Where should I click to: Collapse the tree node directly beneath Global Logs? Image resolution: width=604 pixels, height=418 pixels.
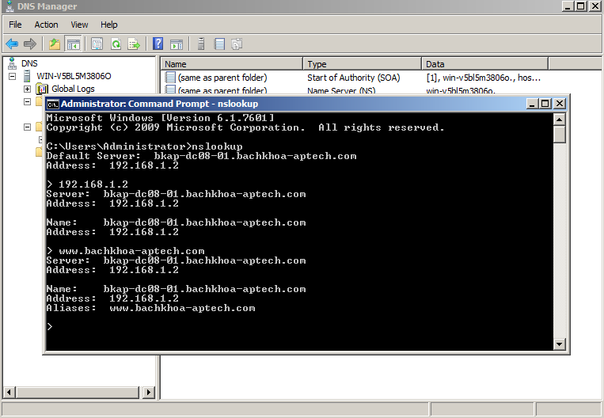[28, 101]
